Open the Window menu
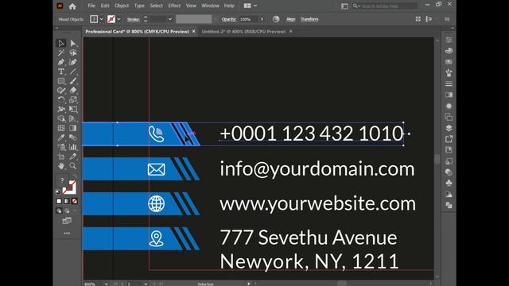509x286 pixels. pyautogui.click(x=210, y=6)
